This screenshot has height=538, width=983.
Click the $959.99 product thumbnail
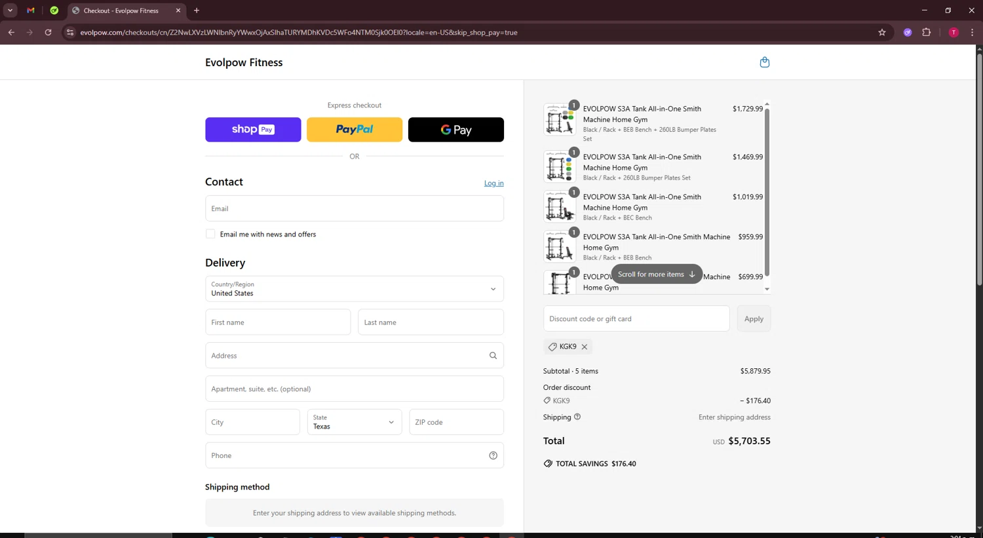(560, 246)
